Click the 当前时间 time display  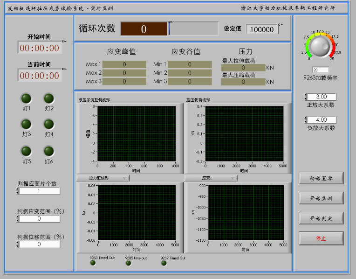(40, 75)
